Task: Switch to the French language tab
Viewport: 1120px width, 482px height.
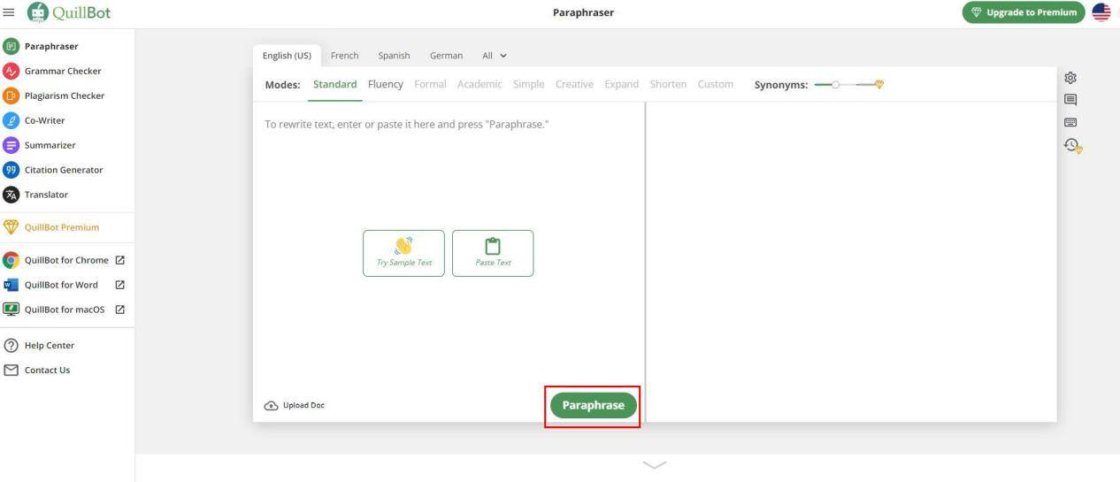Action: point(344,55)
